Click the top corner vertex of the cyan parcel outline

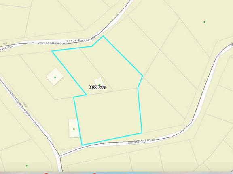103,36
